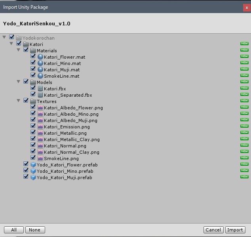Uncheck the Katori folder checkbox
The width and height of the screenshot is (251, 237).
[x=19, y=43]
